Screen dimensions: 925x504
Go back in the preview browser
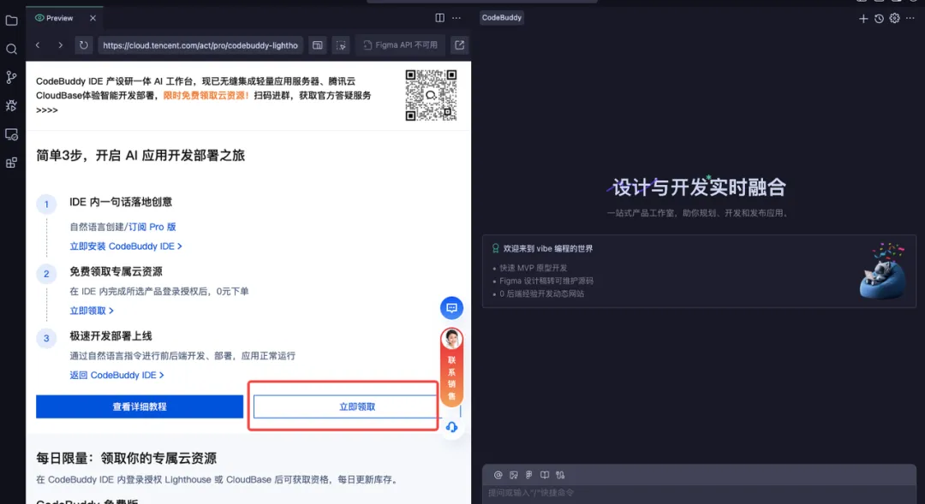[38, 44]
